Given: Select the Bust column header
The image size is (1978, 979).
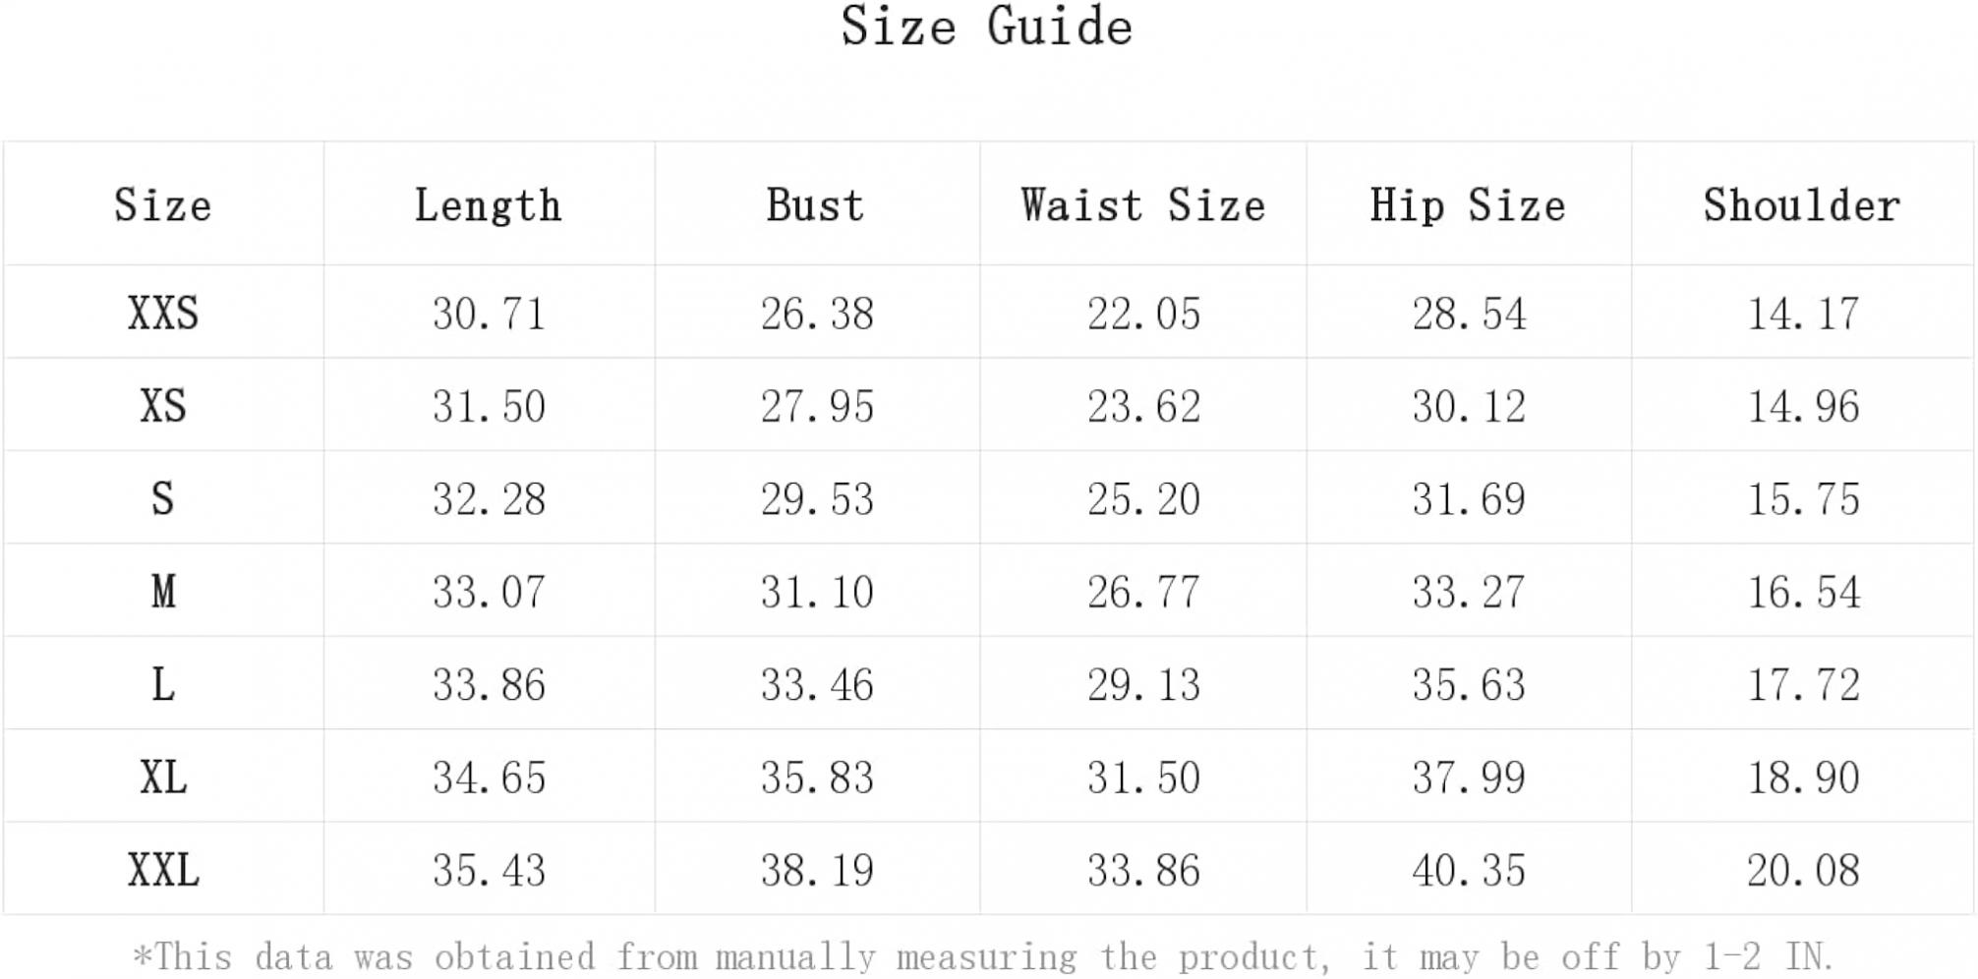Looking at the screenshot, I should pos(815,205).
